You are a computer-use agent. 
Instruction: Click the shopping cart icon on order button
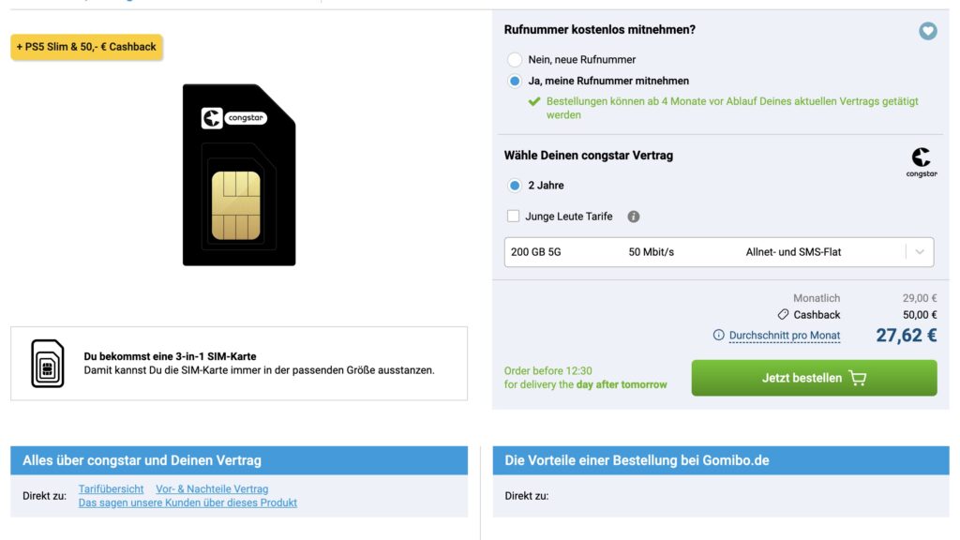pos(858,378)
